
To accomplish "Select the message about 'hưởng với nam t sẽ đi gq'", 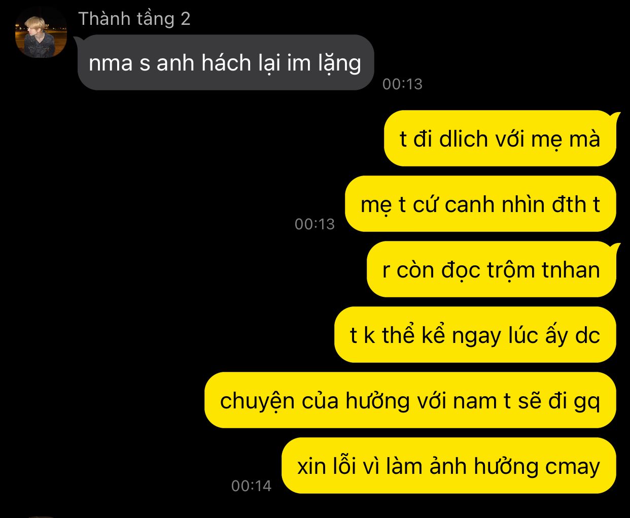I will coord(410,400).
